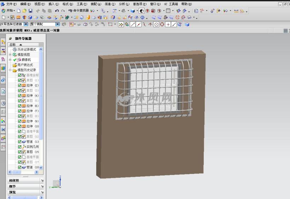Open the selection filter dropdown (没有选择过滤器)

pyautogui.click(x=26, y=24)
